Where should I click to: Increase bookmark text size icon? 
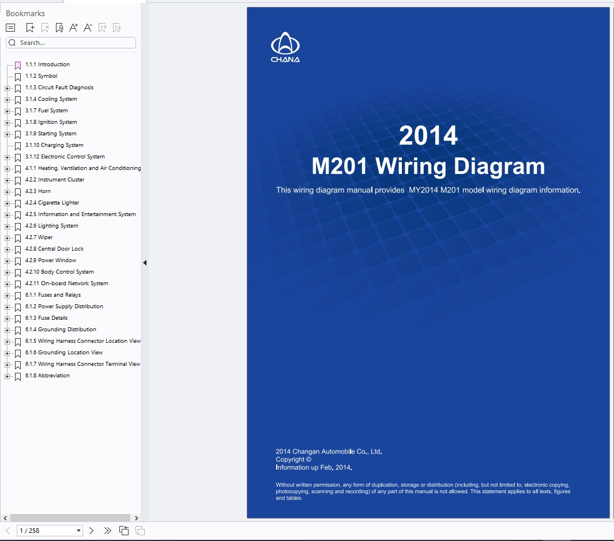(73, 28)
